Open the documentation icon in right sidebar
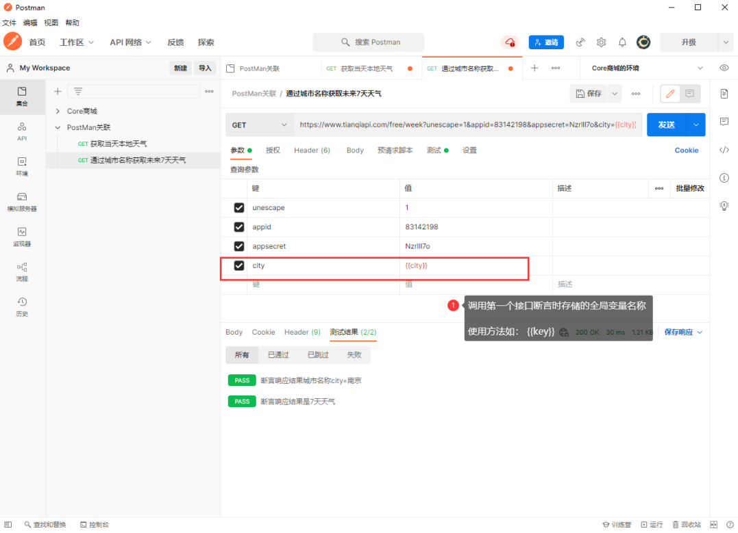Image resolution: width=738 pixels, height=533 pixels. point(724,94)
